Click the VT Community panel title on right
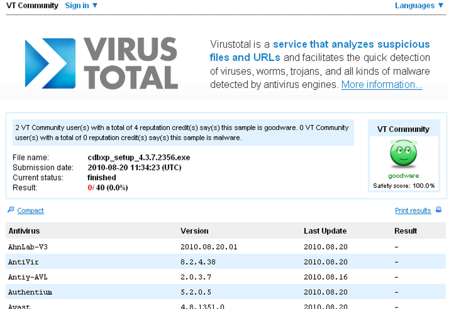Viewport: 449px width, 309px height. (403, 129)
